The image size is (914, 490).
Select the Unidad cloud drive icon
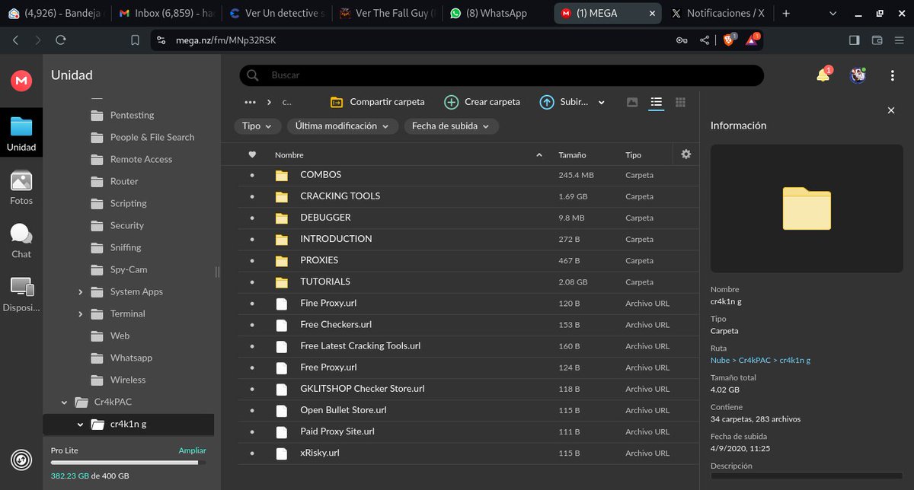point(21,132)
